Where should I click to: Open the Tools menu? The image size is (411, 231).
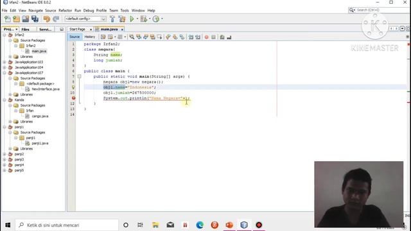click(125, 10)
